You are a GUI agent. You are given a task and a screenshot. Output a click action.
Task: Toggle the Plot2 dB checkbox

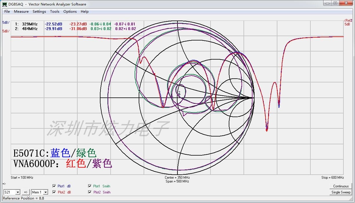(54, 192)
